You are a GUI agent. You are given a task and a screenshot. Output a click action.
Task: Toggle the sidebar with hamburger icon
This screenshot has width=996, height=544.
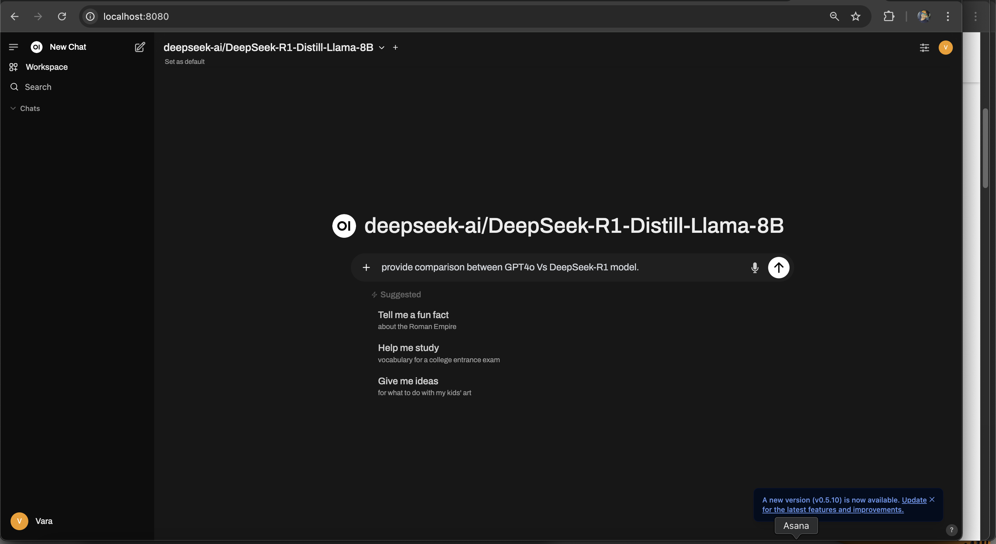(x=14, y=47)
